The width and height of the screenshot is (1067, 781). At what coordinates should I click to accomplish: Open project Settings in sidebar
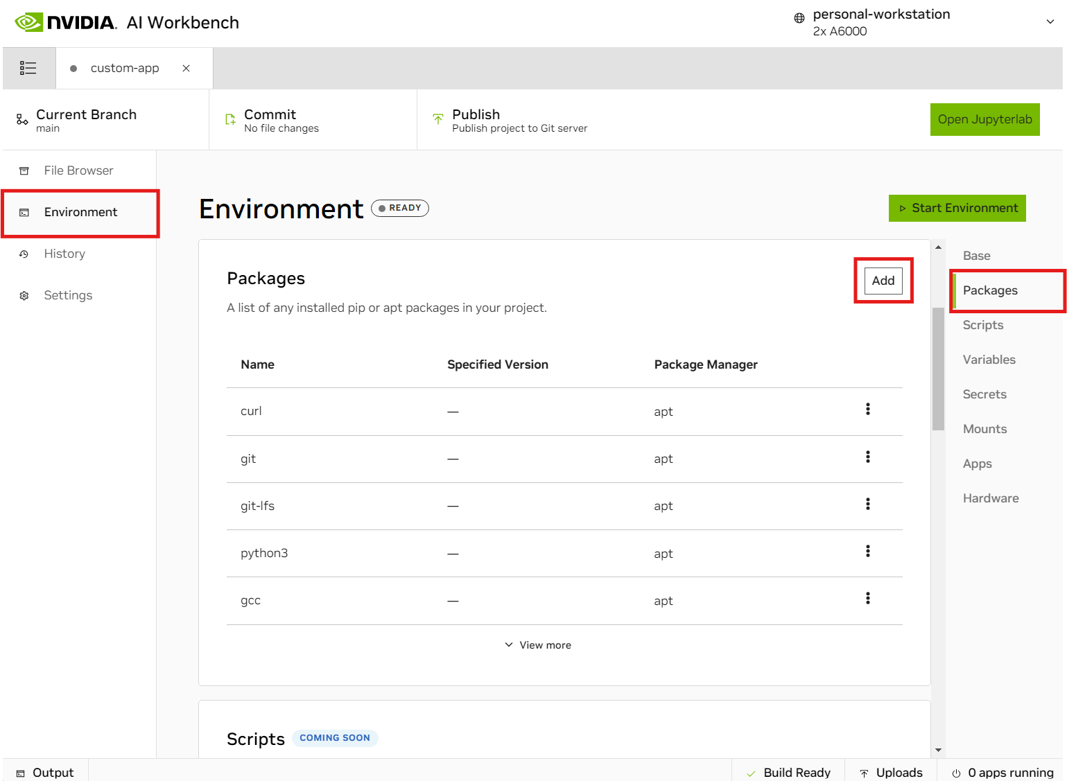tap(68, 295)
